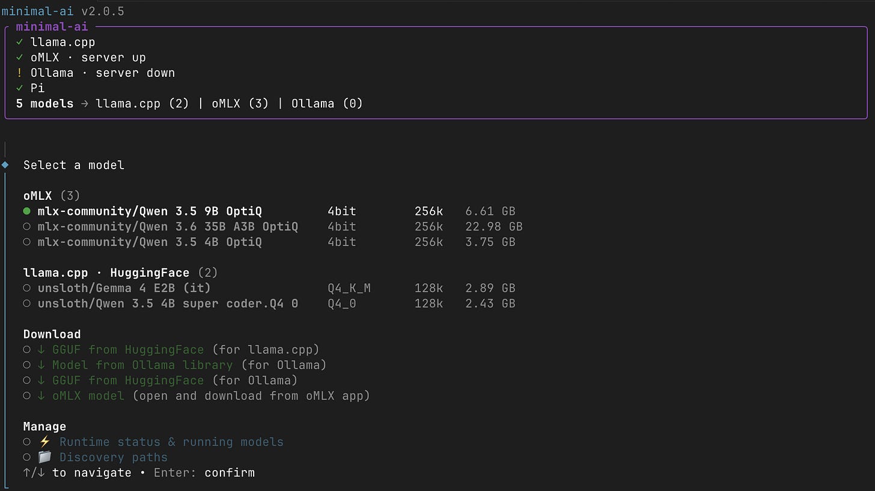Screen dimensions: 875x491
Task: Click the minimal-ai purple box title
Action: pos(52,26)
